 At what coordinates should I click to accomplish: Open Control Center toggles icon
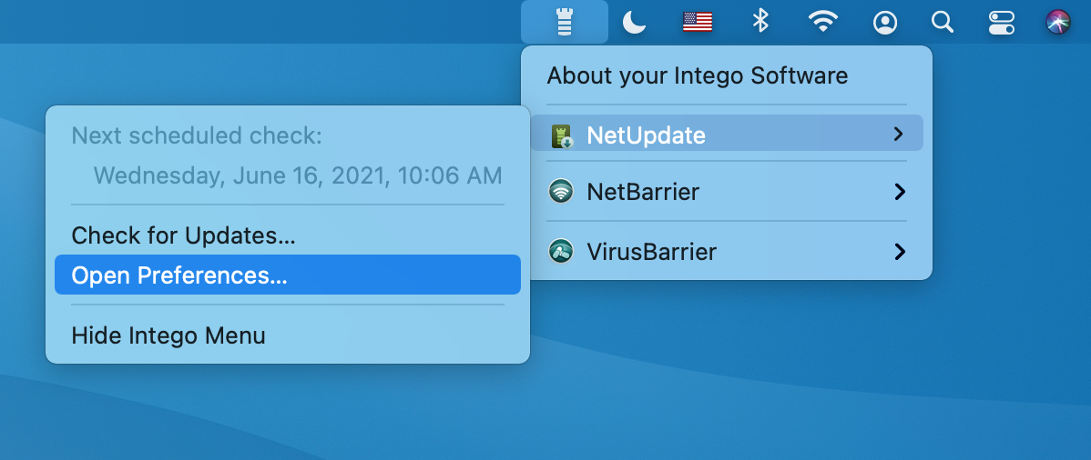pos(1001,22)
